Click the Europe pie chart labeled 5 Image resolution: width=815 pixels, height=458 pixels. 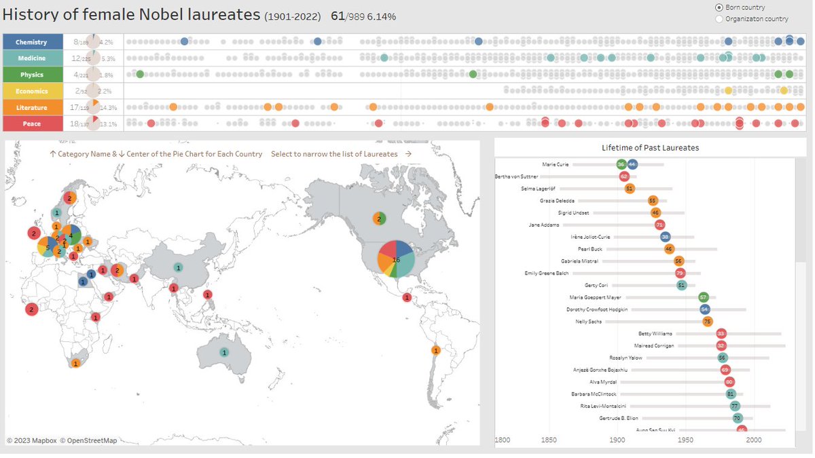pyautogui.click(x=48, y=246)
